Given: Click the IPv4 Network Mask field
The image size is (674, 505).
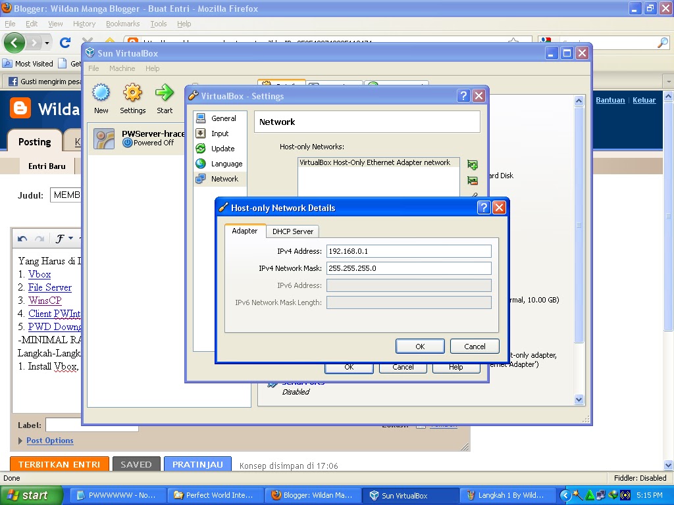Looking at the screenshot, I should pyautogui.click(x=409, y=268).
